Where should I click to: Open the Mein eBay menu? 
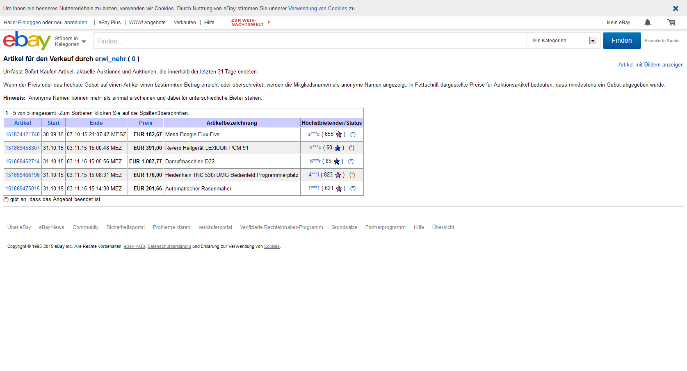point(618,23)
